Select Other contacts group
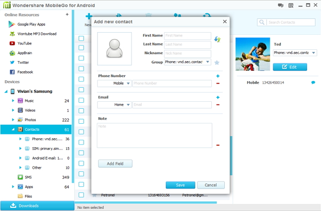This screenshot has height=211, width=321. click(x=36, y=168)
